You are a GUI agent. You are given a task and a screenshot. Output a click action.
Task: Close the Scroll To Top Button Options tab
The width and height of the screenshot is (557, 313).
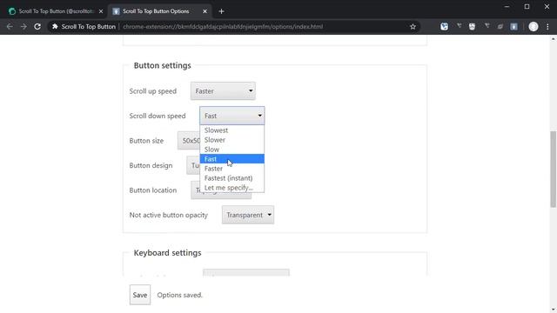tap(205, 11)
